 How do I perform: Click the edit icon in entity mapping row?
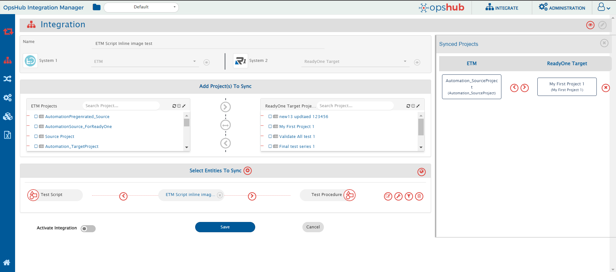(x=388, y=196)
